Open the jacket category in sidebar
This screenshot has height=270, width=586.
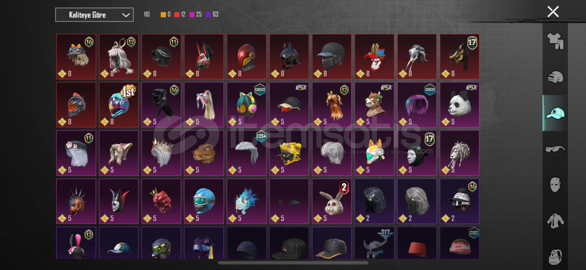tap(555, 221)
